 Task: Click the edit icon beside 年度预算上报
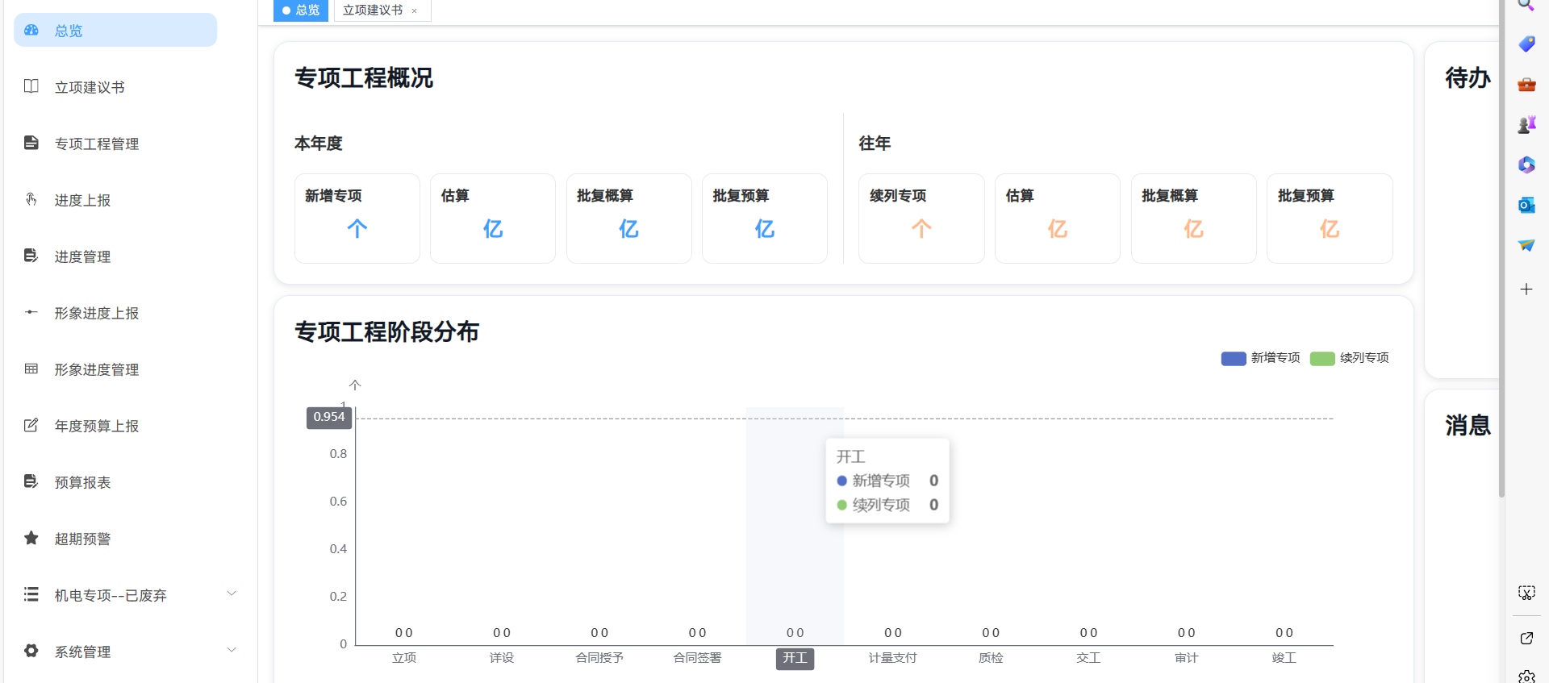pyautogui.click(x=31, y=425)
